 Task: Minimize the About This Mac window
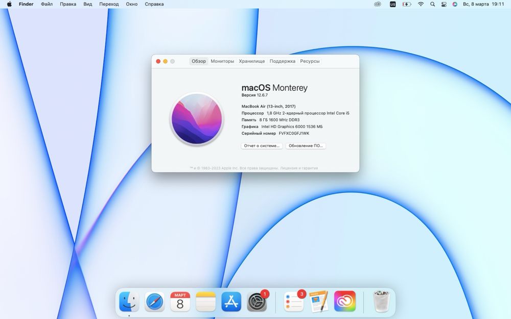pos(165,61)
